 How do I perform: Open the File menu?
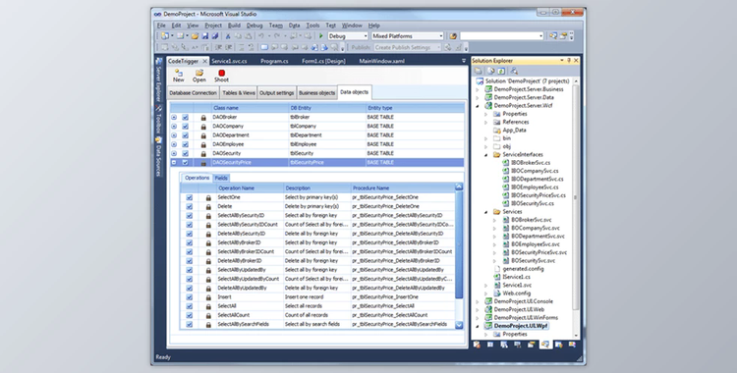(161, 26)
